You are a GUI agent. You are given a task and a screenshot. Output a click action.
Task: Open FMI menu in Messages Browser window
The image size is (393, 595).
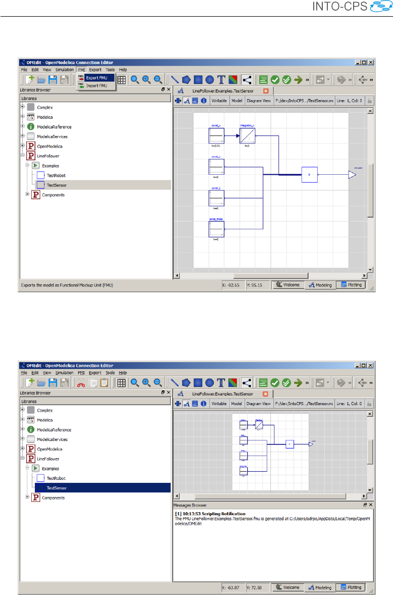[x=81, y=373]
